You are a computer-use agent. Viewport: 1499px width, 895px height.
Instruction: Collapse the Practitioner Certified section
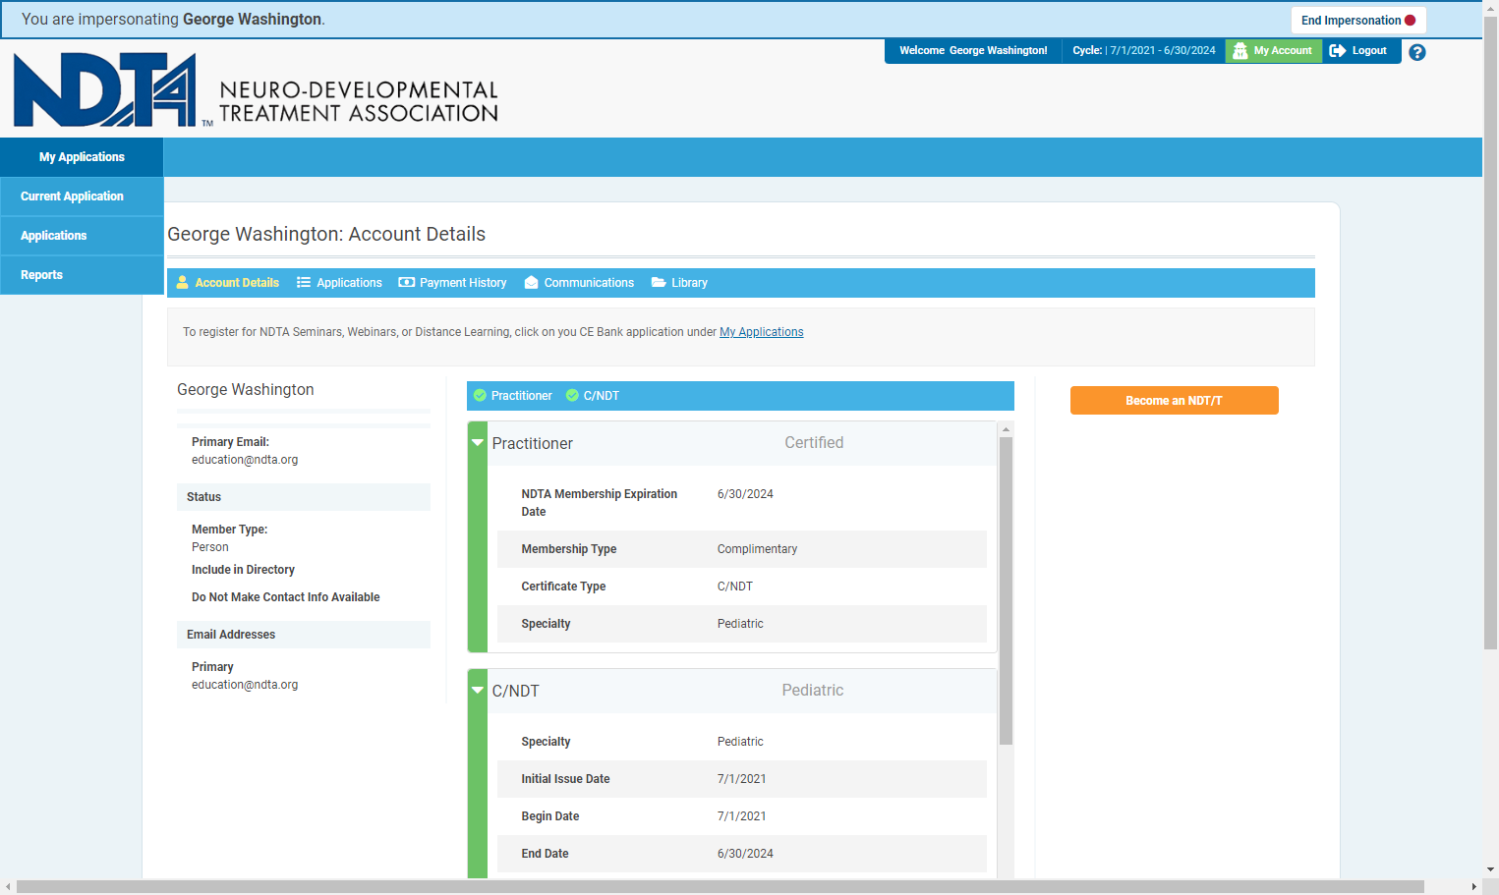coord(478,443)
